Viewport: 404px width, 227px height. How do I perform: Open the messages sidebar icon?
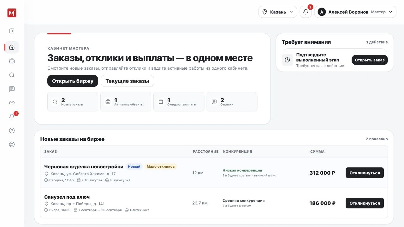(12, 89)
